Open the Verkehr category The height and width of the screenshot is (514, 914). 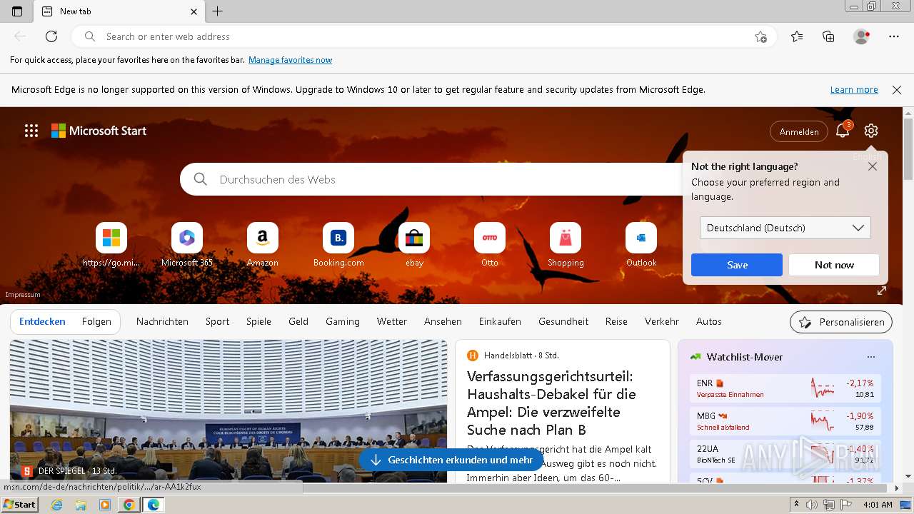tap(662, 321)
